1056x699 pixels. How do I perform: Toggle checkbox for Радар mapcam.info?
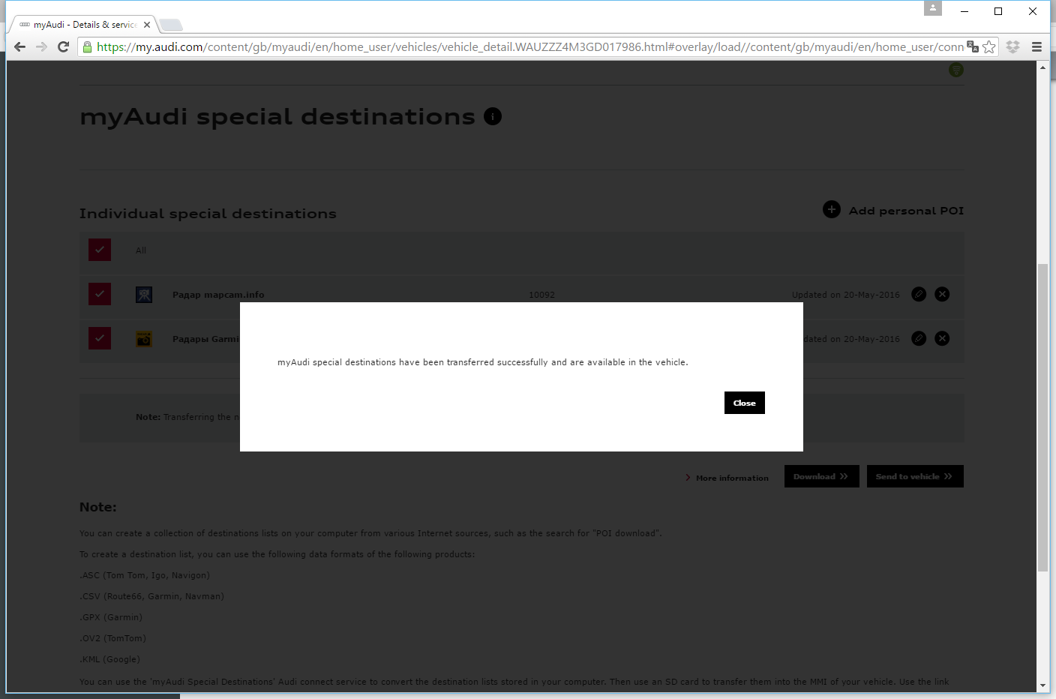coord(100,294)
